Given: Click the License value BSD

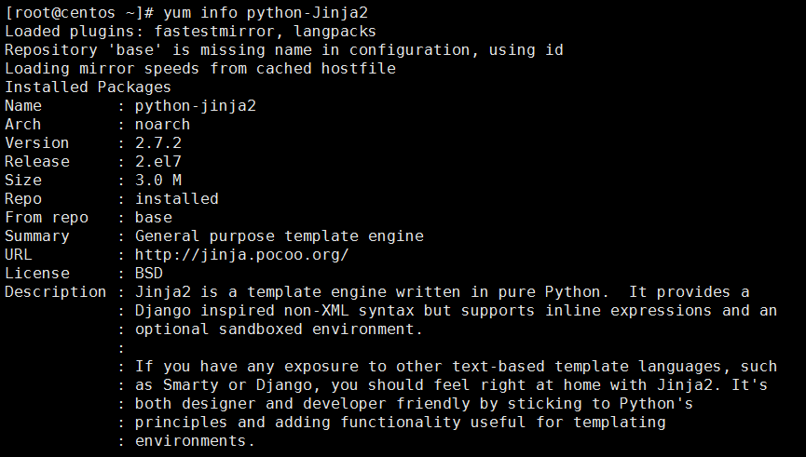Looking at the screenshot, I should [x=148, y=273].
